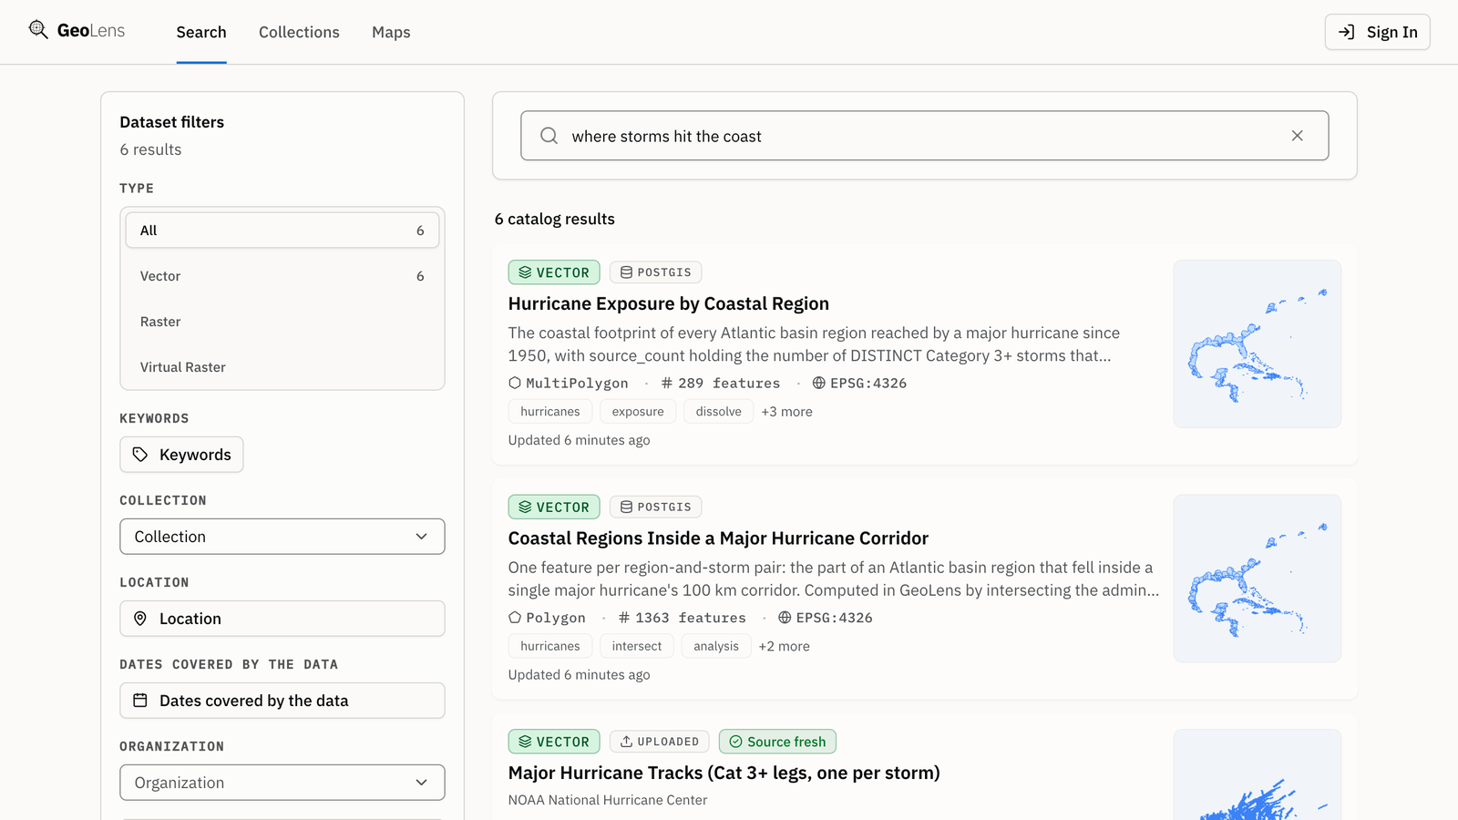Select the All type filter
The height and width of the screenshot is (820, 1458).
click(282, 231)
